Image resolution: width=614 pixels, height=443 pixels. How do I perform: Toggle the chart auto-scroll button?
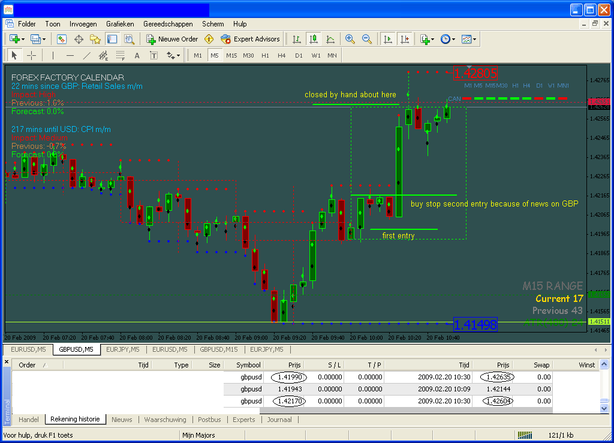[387, 39]
